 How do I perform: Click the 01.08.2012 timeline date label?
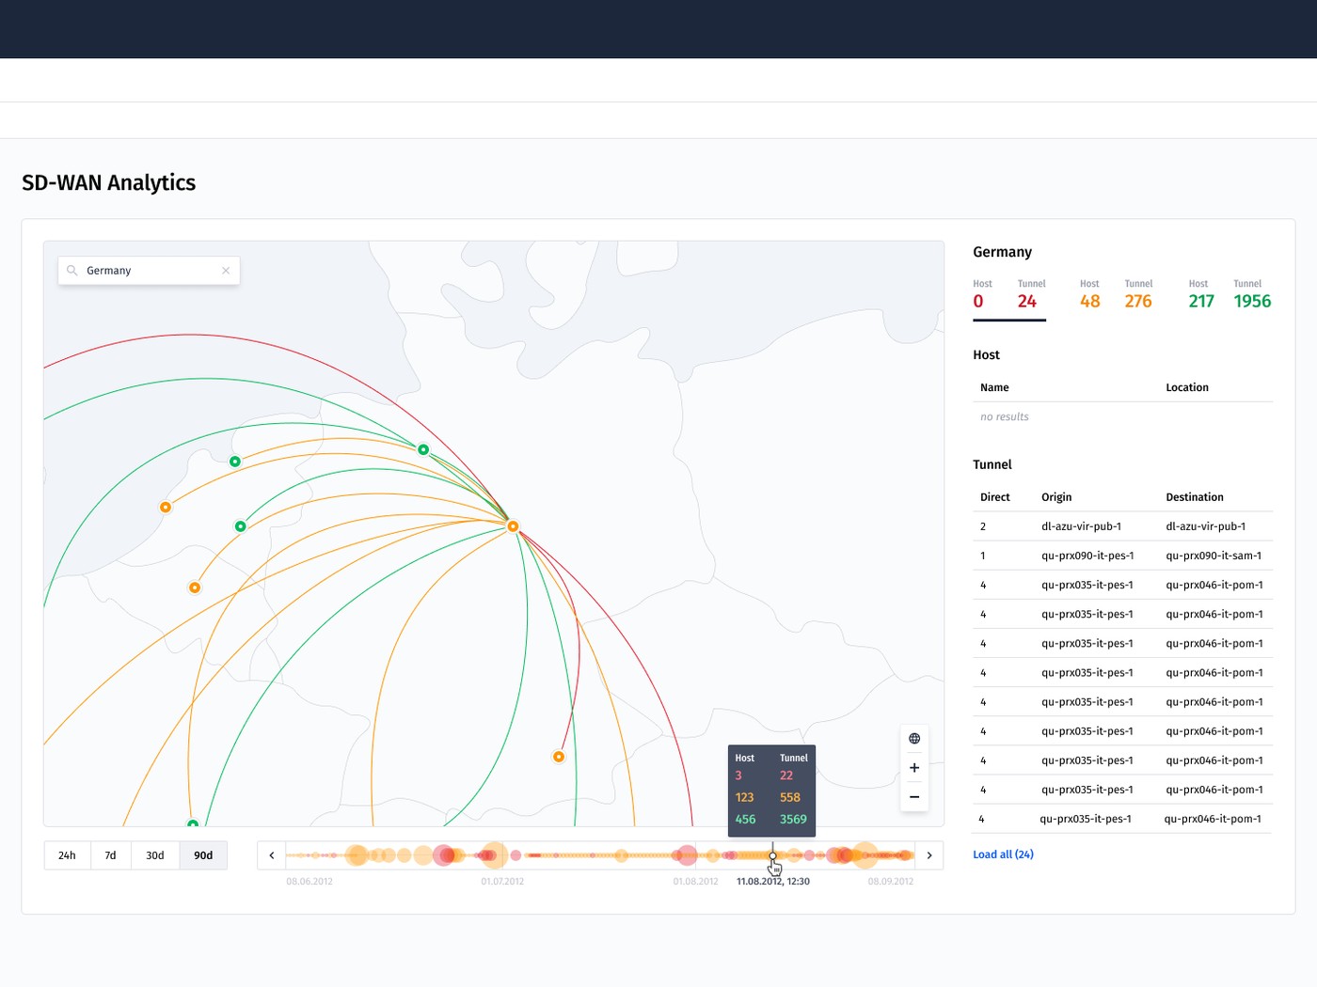coord(695,882)
